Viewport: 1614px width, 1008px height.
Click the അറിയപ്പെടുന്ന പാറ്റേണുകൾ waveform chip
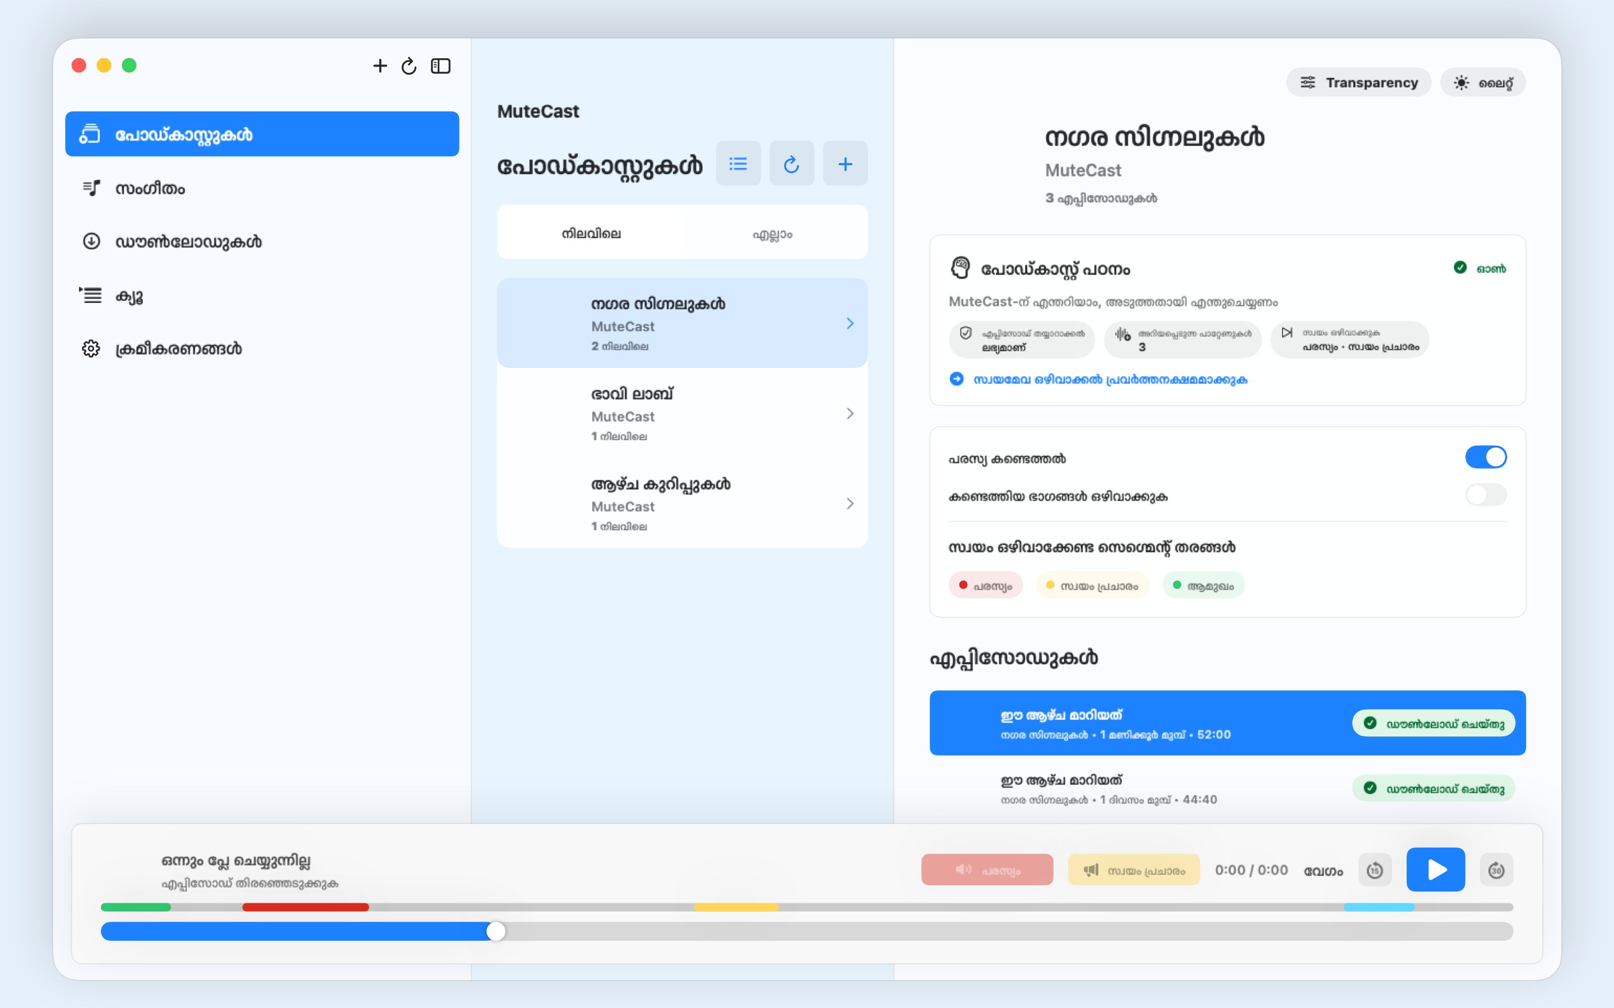coord(1182,340)
